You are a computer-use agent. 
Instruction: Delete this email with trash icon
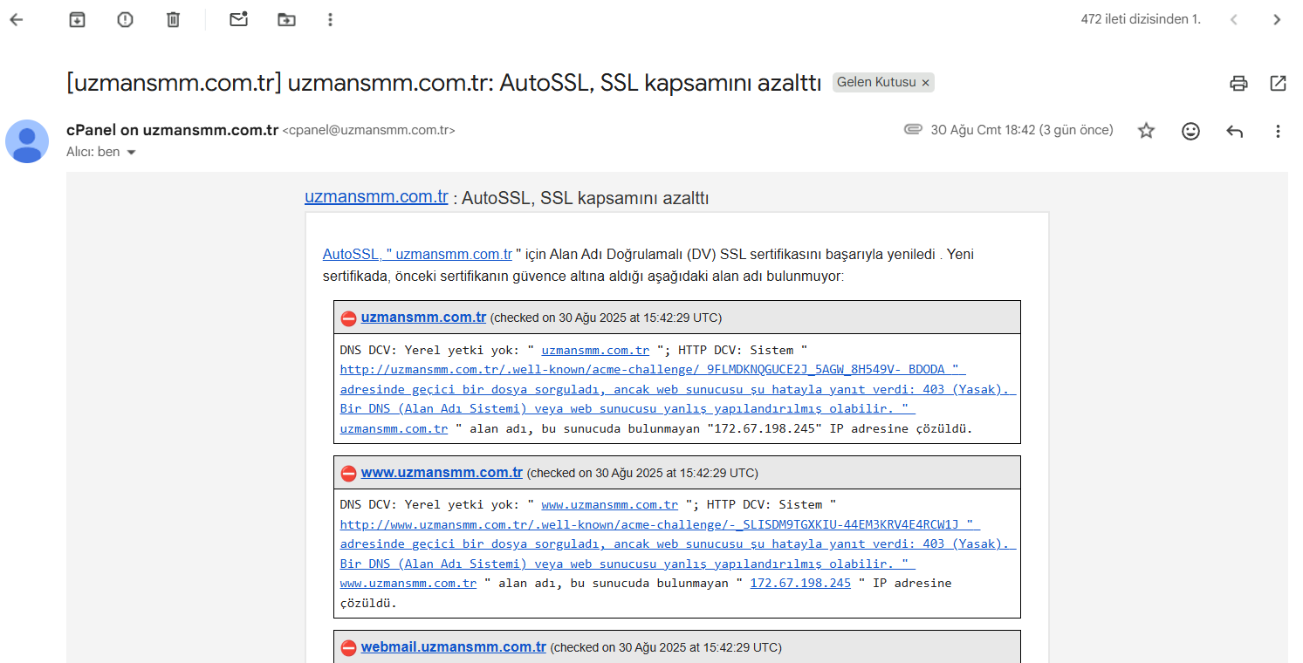(x=173, y=19)
